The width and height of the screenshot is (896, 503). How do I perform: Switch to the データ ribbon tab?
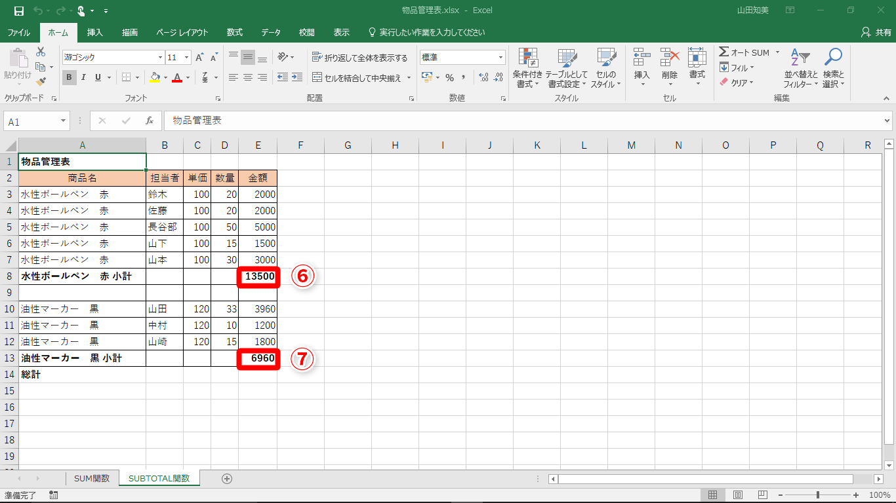[x=271, y=32]
